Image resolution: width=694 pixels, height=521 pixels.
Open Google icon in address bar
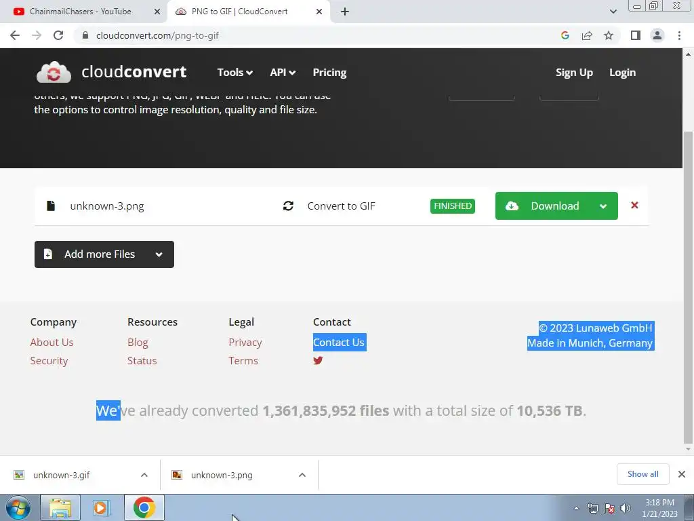click(x=565, y=35)
